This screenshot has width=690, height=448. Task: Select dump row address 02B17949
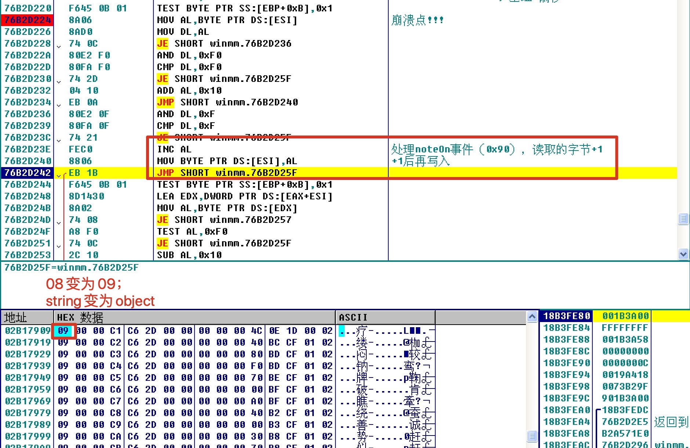pyautogui.click(x=28, y=378)
